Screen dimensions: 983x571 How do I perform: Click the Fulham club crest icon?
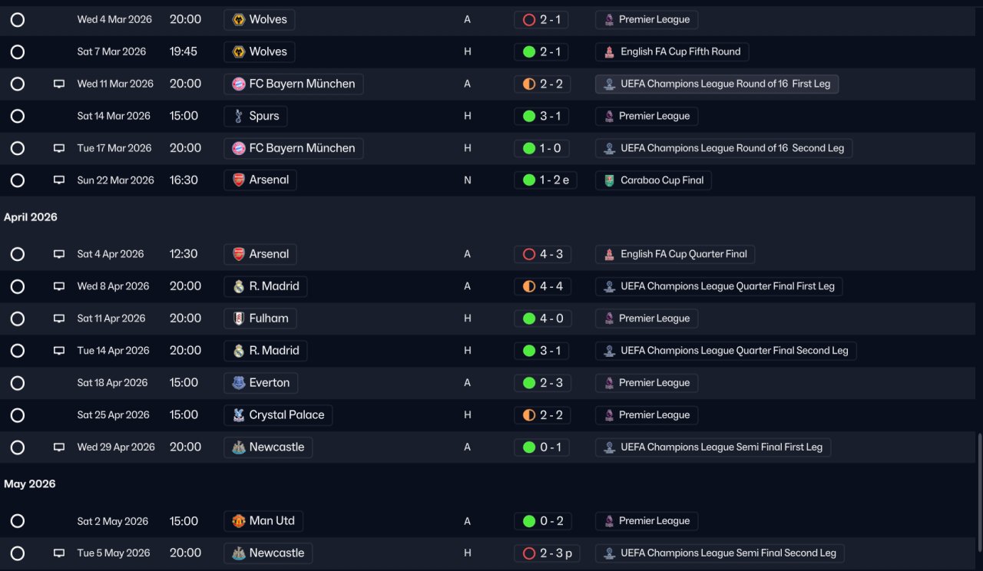coord(239,319)
